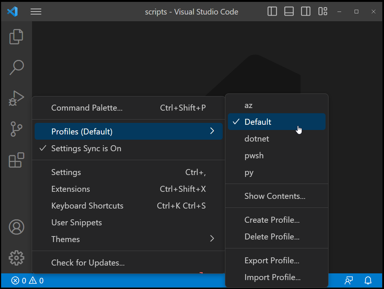
Task: Open the hamburger application menu
Action: tap(36, 12)
